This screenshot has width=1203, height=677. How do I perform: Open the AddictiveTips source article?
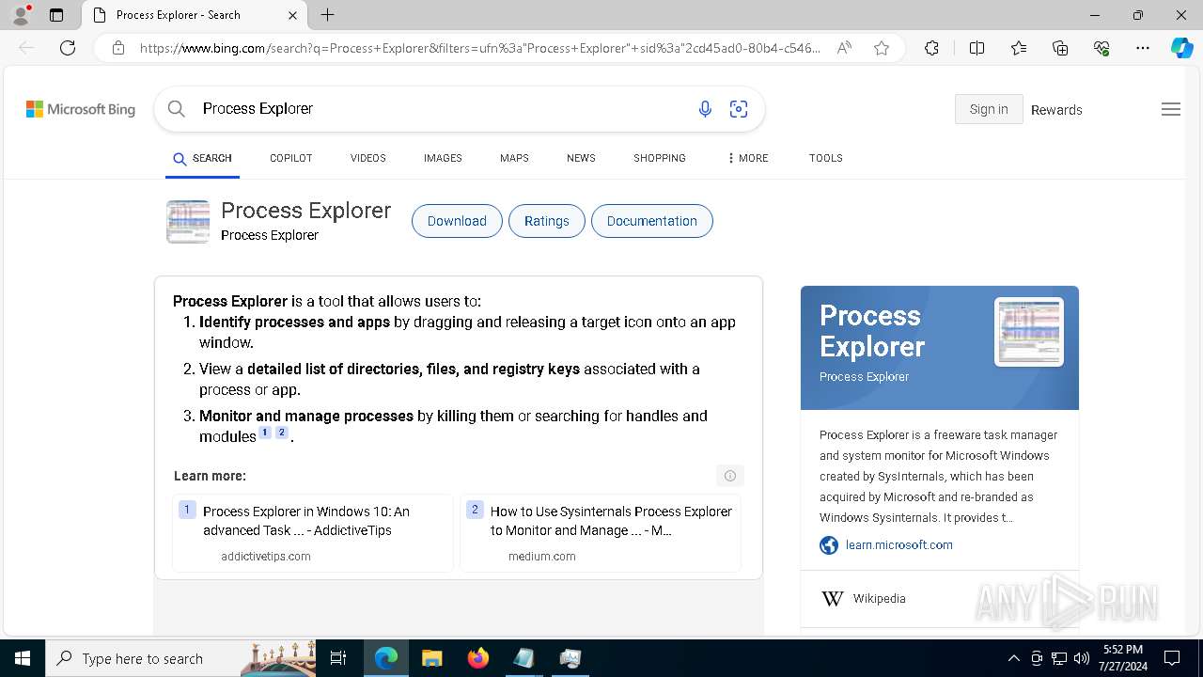coord(312,533)
